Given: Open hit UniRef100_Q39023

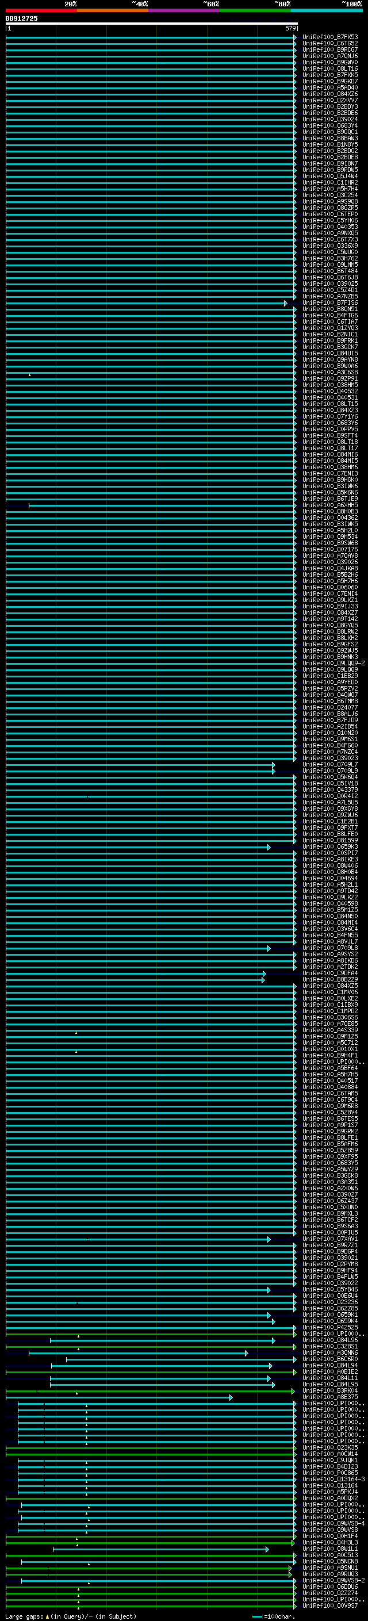Looking at the screenshot, I should (x=329, y=758).
